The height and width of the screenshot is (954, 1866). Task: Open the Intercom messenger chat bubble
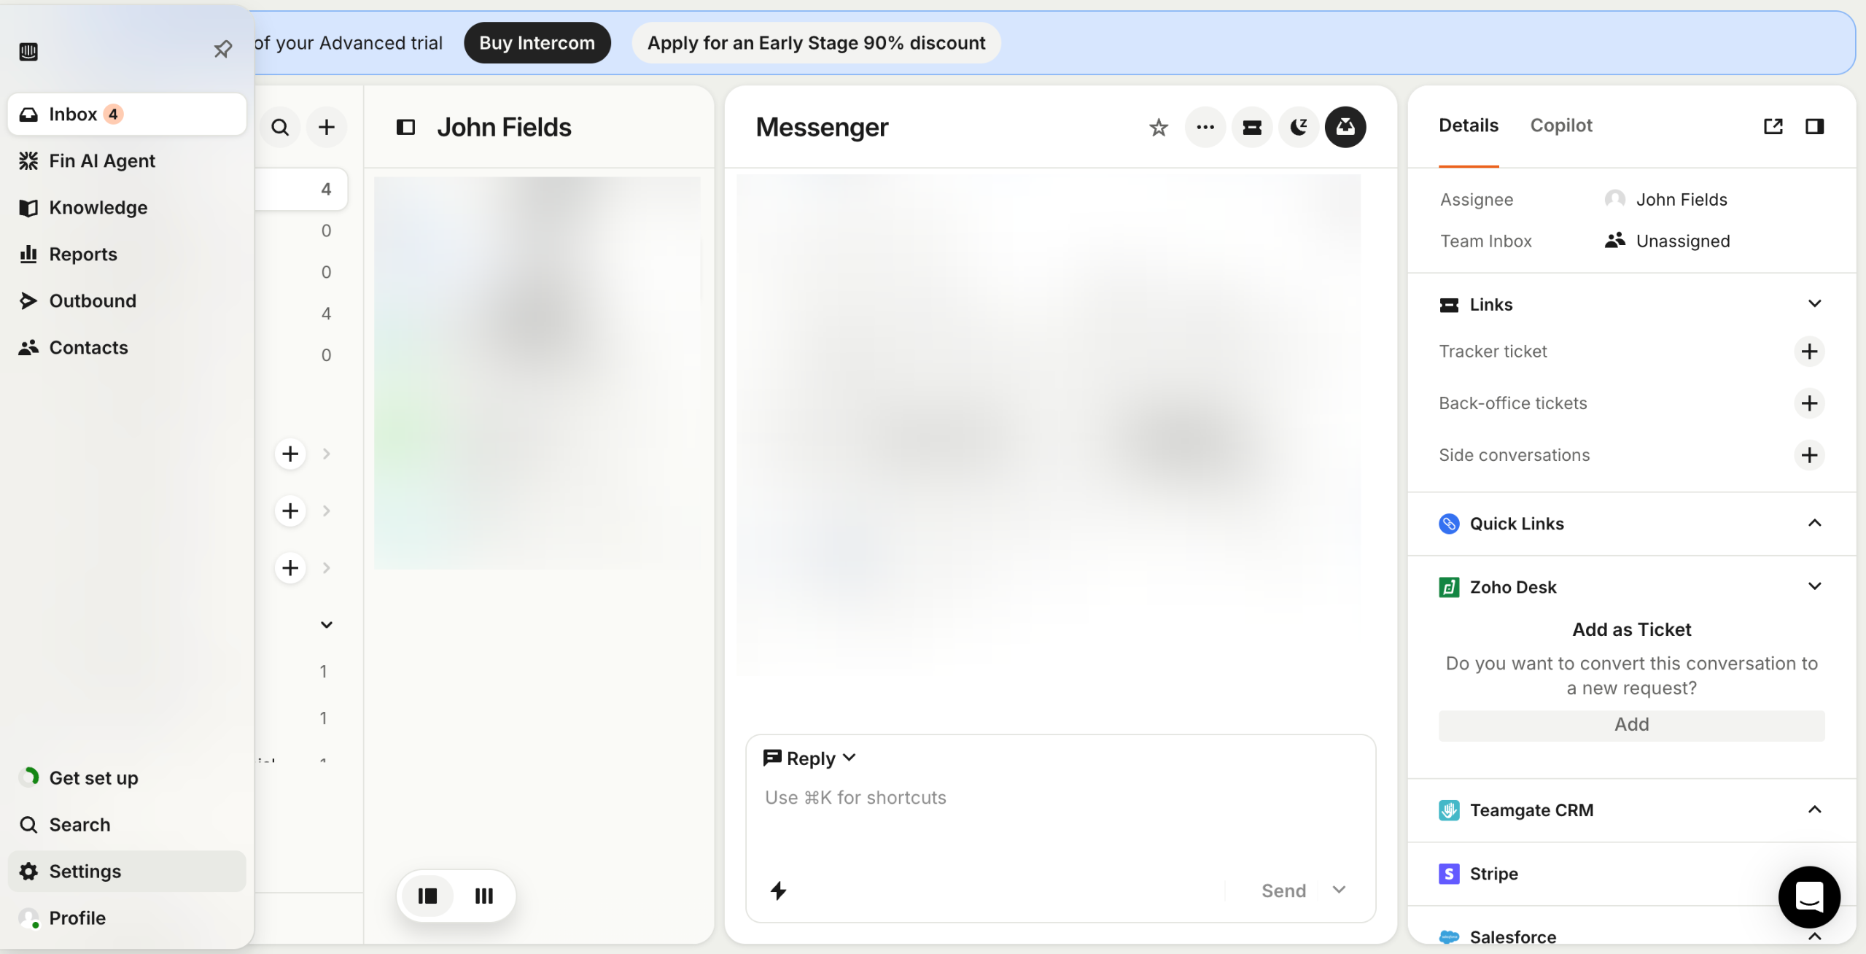(x=1808, y=896)
